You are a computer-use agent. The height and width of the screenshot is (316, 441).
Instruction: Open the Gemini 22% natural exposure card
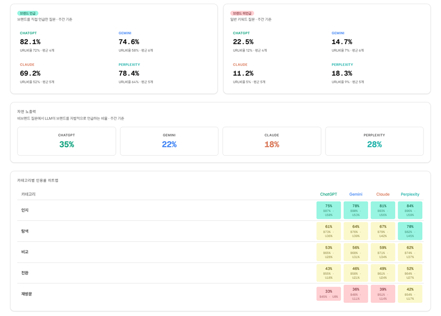coord(169,141)
